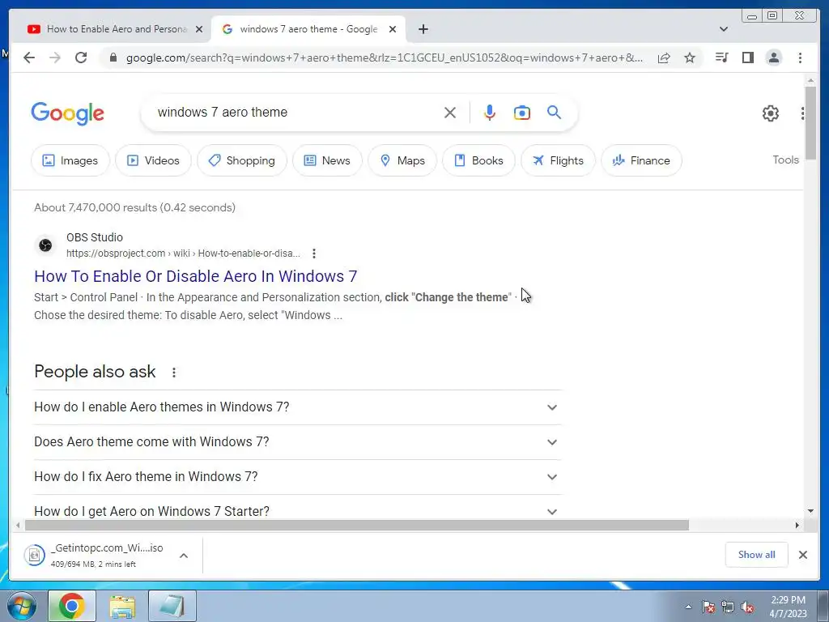Click the OBS Studio favicon in result
Screen dimensions: 829x622
click(x=45, y=245)
